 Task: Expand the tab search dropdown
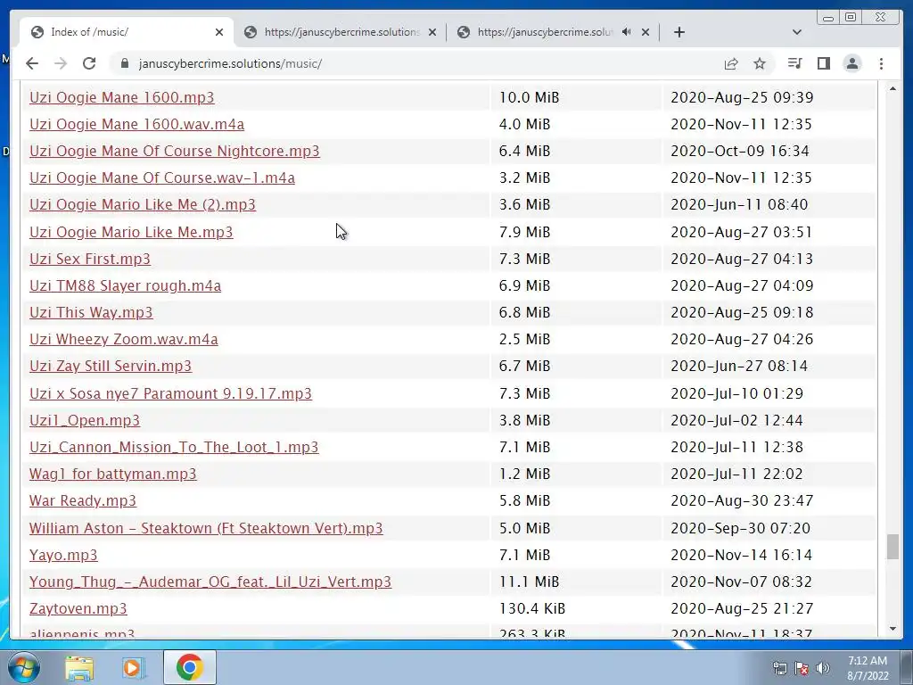point(797,32)
